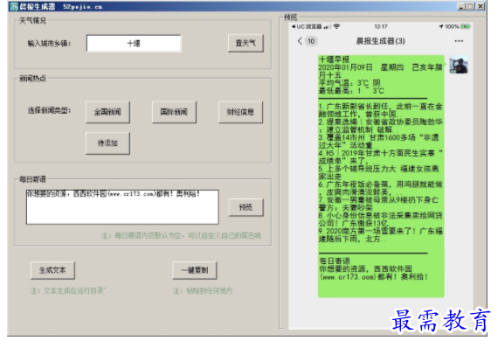
Task: Close the 晨报生成器 window
Action: point(481,6)
